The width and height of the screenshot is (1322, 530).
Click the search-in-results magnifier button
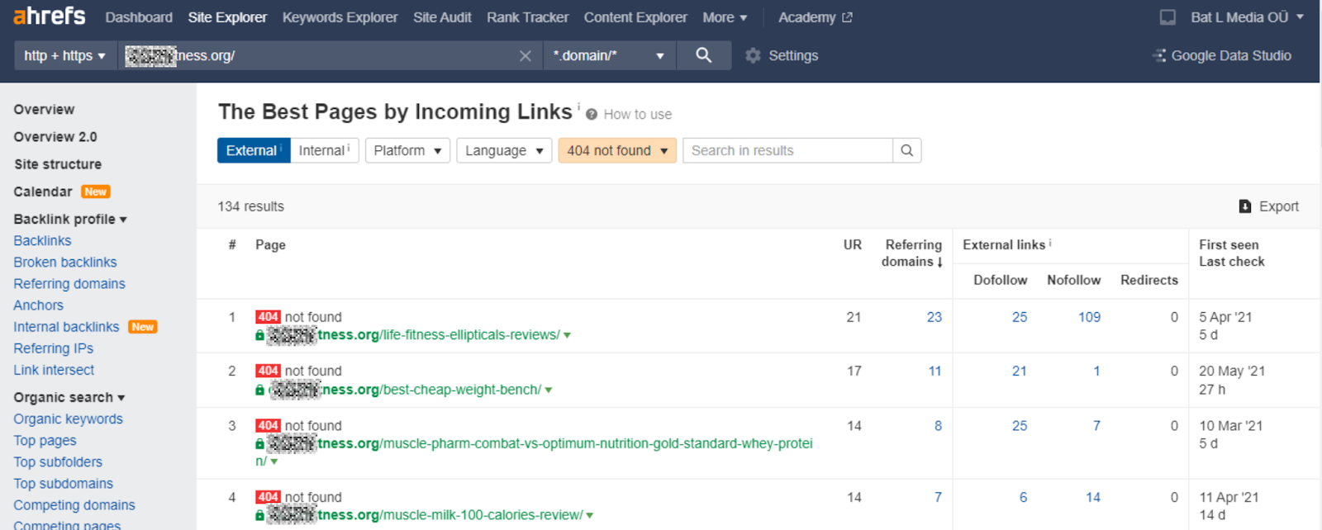click(906, 150)
